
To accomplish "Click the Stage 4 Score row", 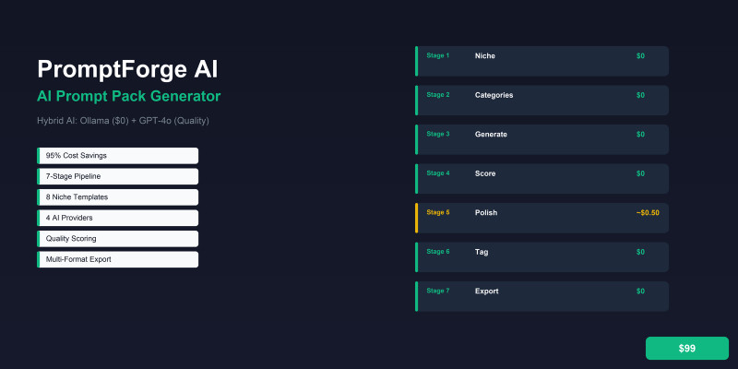I will (542, 179).
